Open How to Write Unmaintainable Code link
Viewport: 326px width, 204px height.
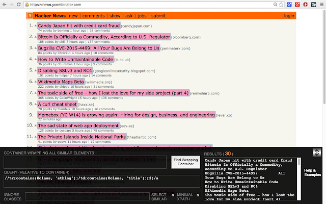pyautogui.click(x=75, y=59)
